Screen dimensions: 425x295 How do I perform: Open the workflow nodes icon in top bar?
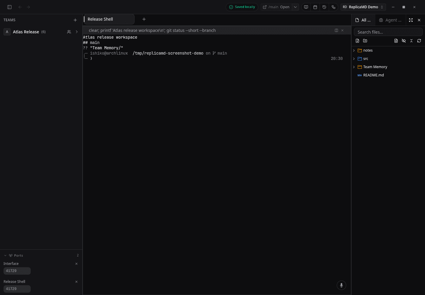334,7
